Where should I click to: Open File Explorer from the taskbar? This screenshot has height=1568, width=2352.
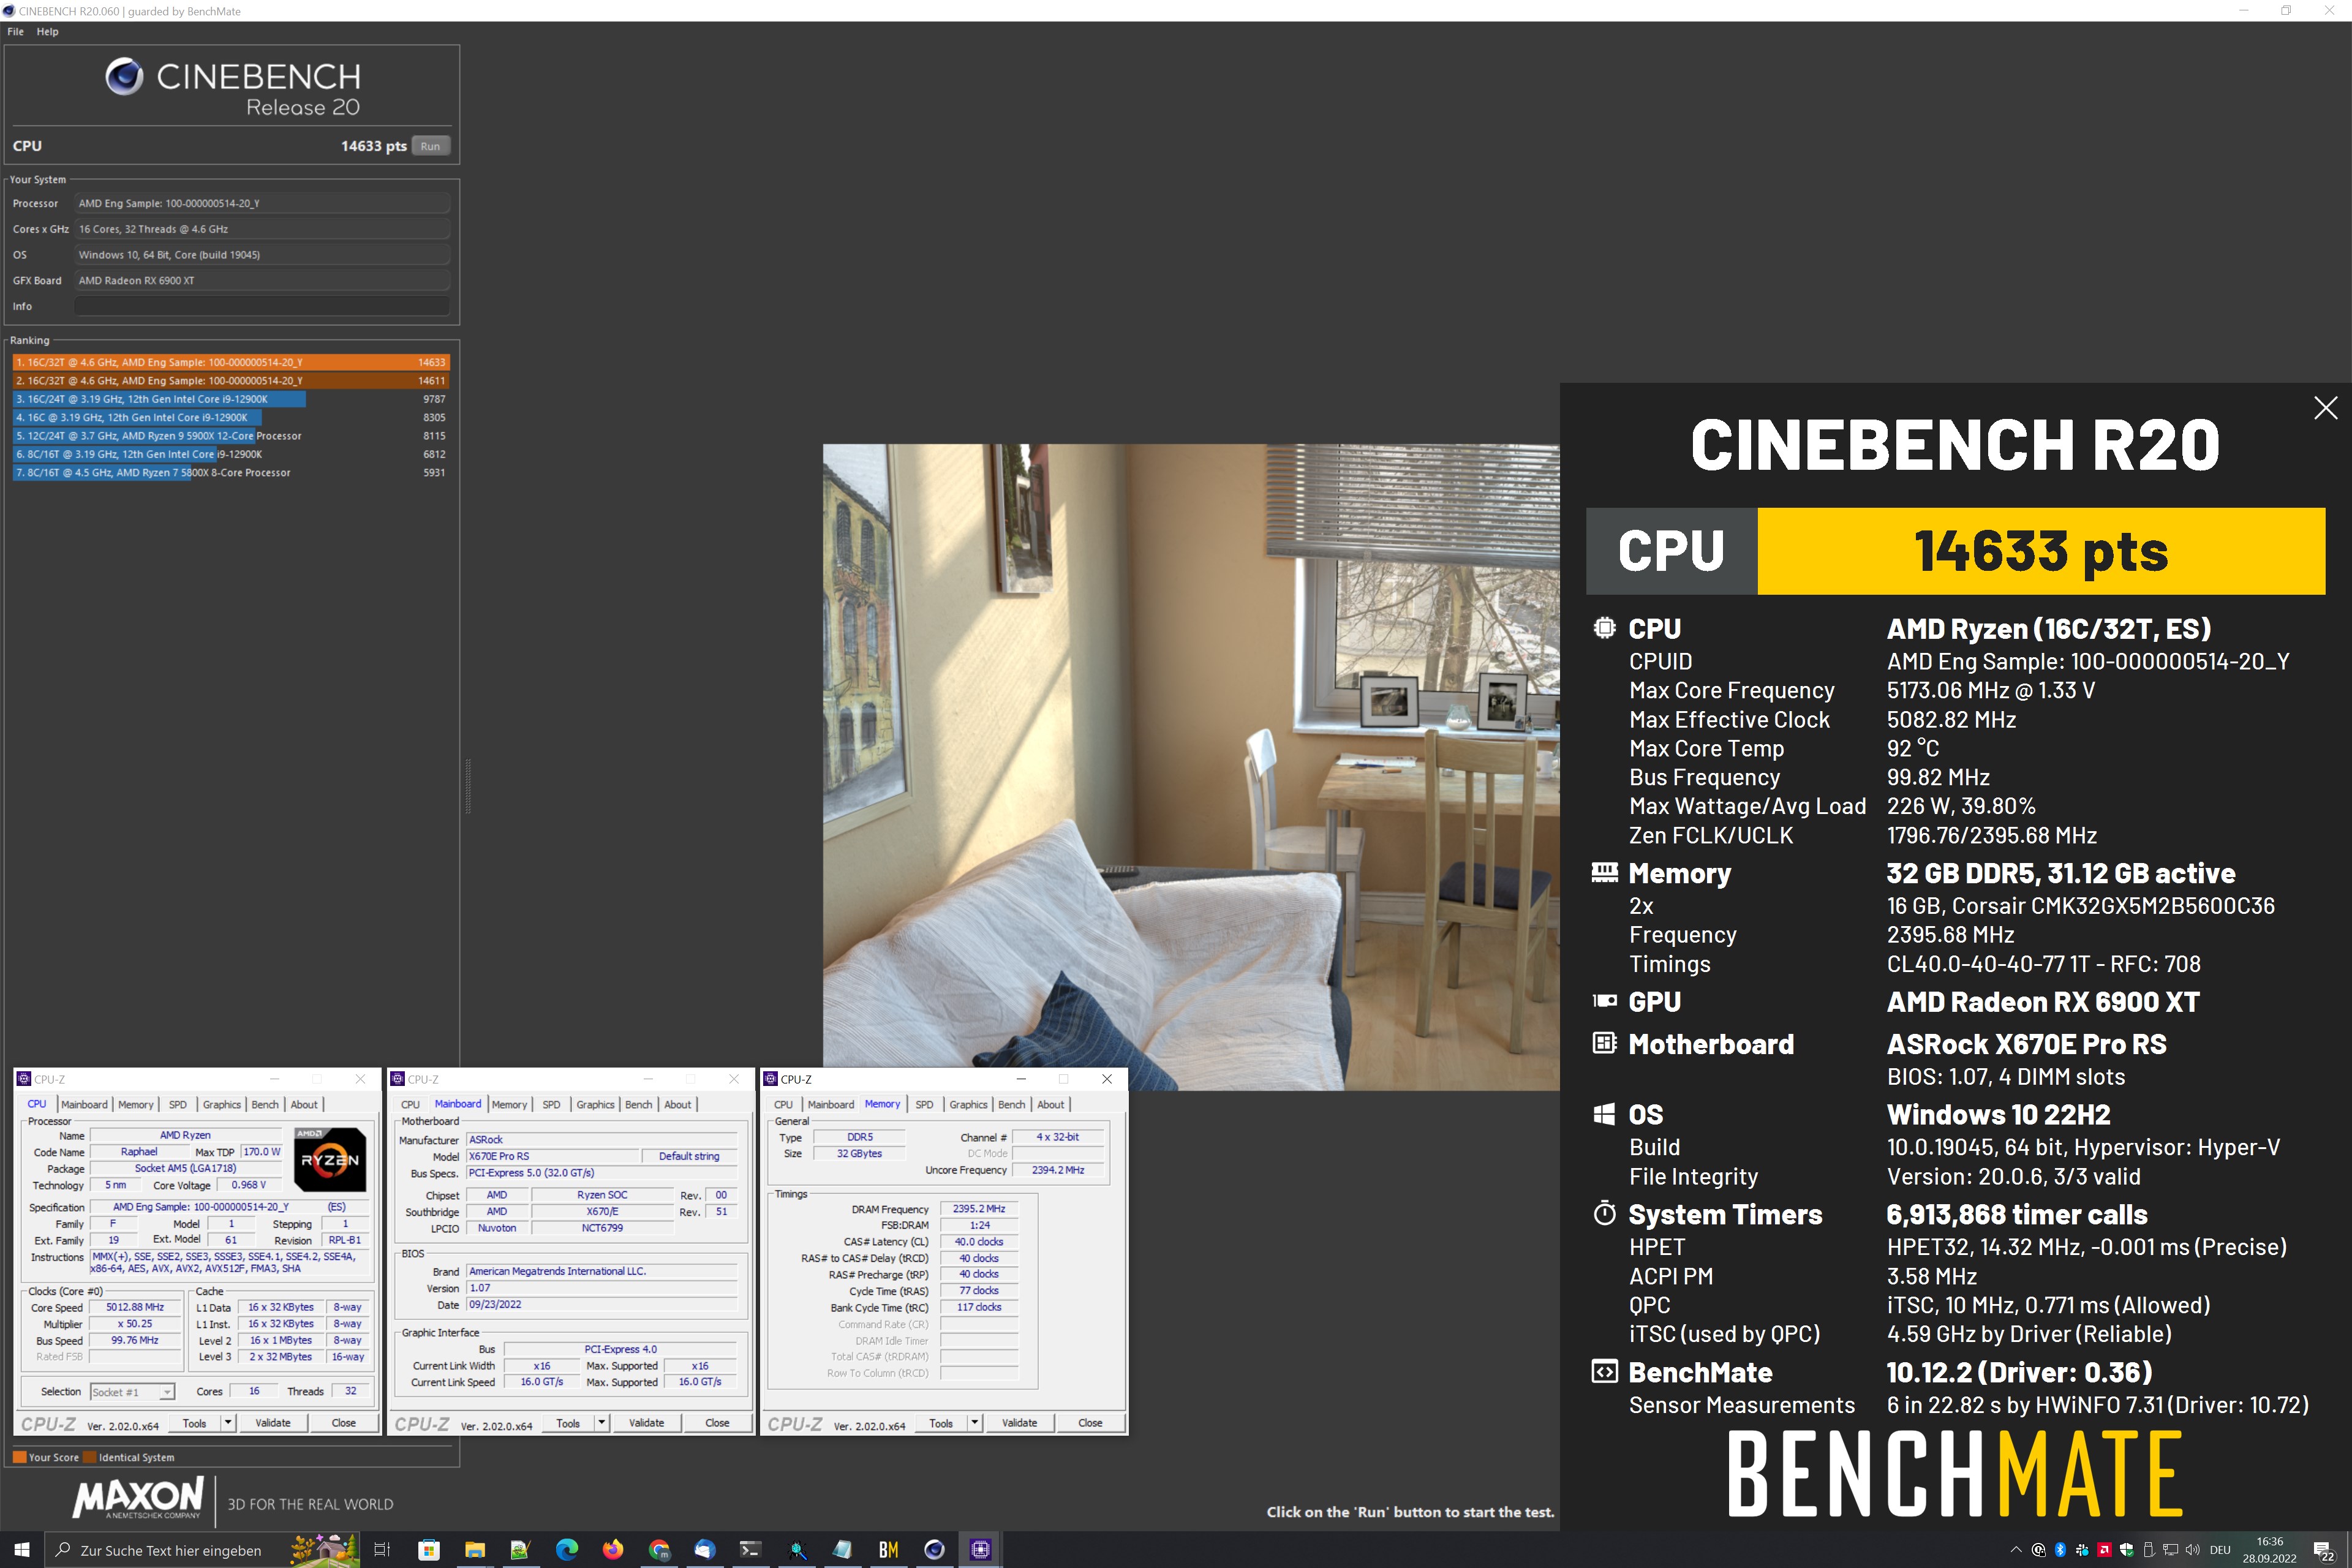point(475,1549)
